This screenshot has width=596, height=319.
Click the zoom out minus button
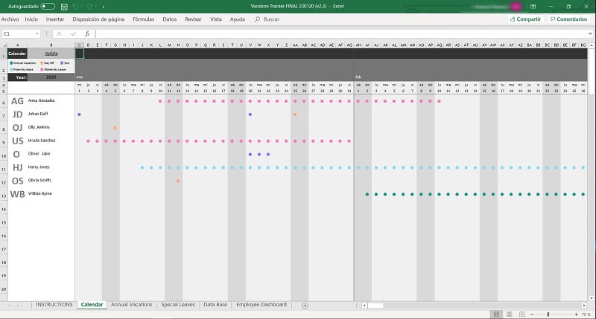(x=532, y=315)
